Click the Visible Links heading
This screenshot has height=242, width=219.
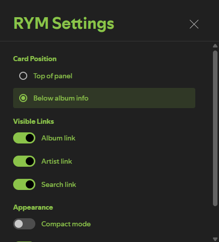(33, 121)
